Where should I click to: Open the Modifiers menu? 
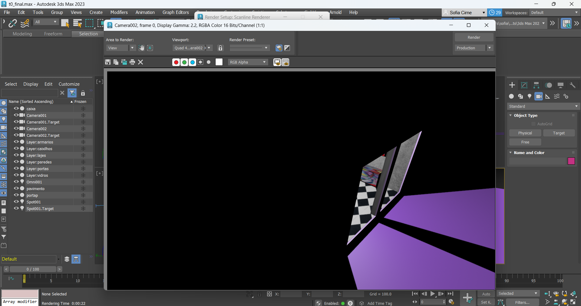[x=119, y=12]
